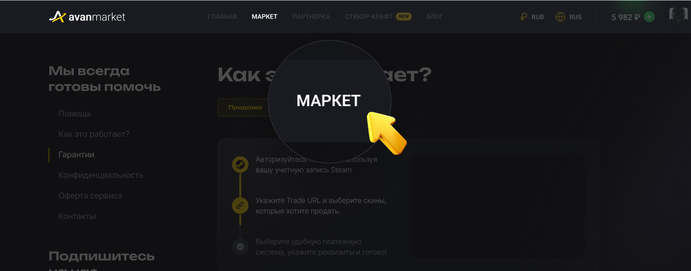Screen dimensions: 691x271
Task: Open the user avatar in top corner
Action: (678, 16)
